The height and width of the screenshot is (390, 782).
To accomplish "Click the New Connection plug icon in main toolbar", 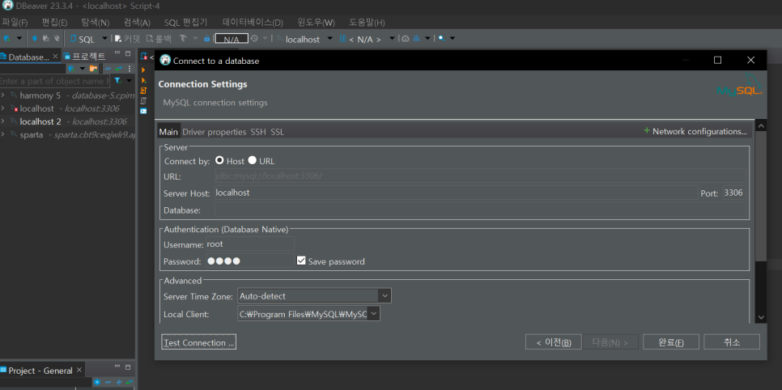I will tap(7, 38).
